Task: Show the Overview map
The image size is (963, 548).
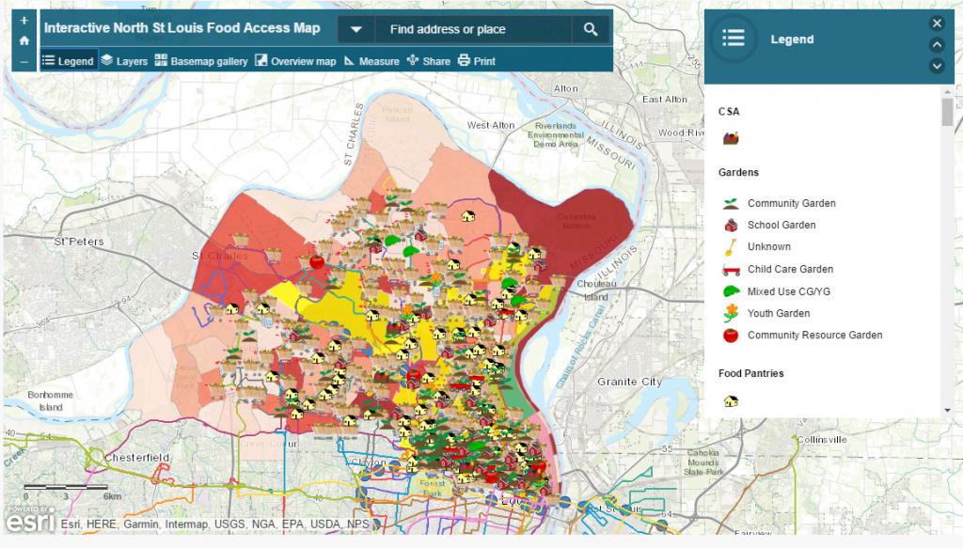Action: (x=295, y=60)
